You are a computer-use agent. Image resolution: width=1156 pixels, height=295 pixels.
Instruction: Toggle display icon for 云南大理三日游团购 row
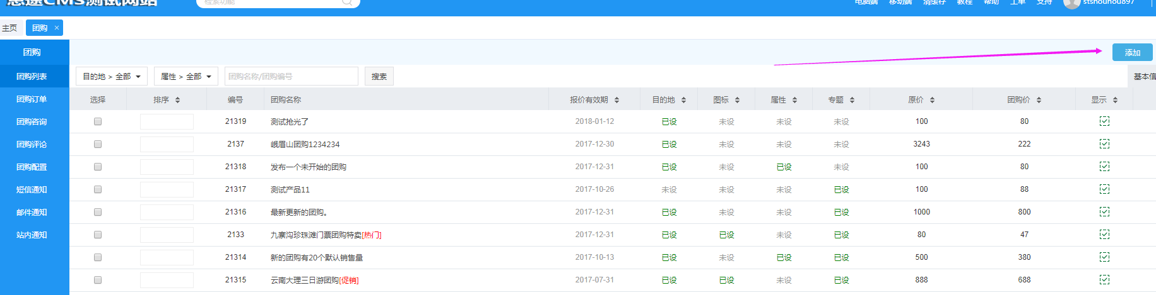[x=1104, y=280]
